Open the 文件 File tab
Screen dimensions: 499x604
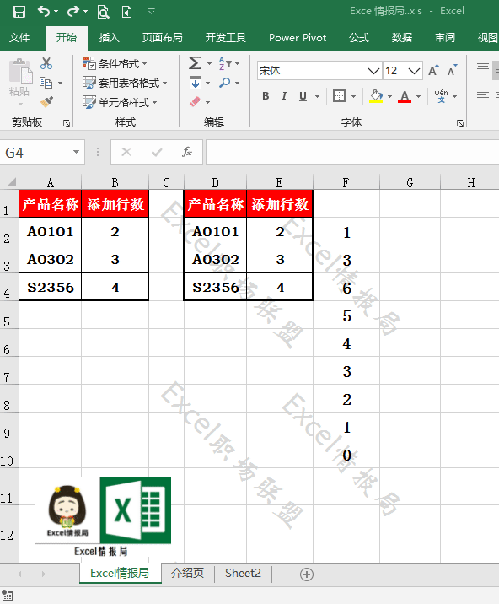pos(19,38)
